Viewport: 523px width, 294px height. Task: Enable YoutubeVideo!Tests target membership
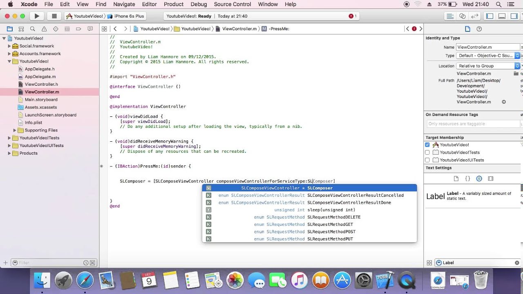pyautogui.click(x=427, y=152)
